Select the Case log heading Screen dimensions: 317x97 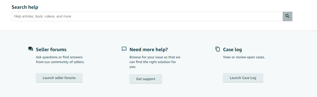(x=233, y=50)
